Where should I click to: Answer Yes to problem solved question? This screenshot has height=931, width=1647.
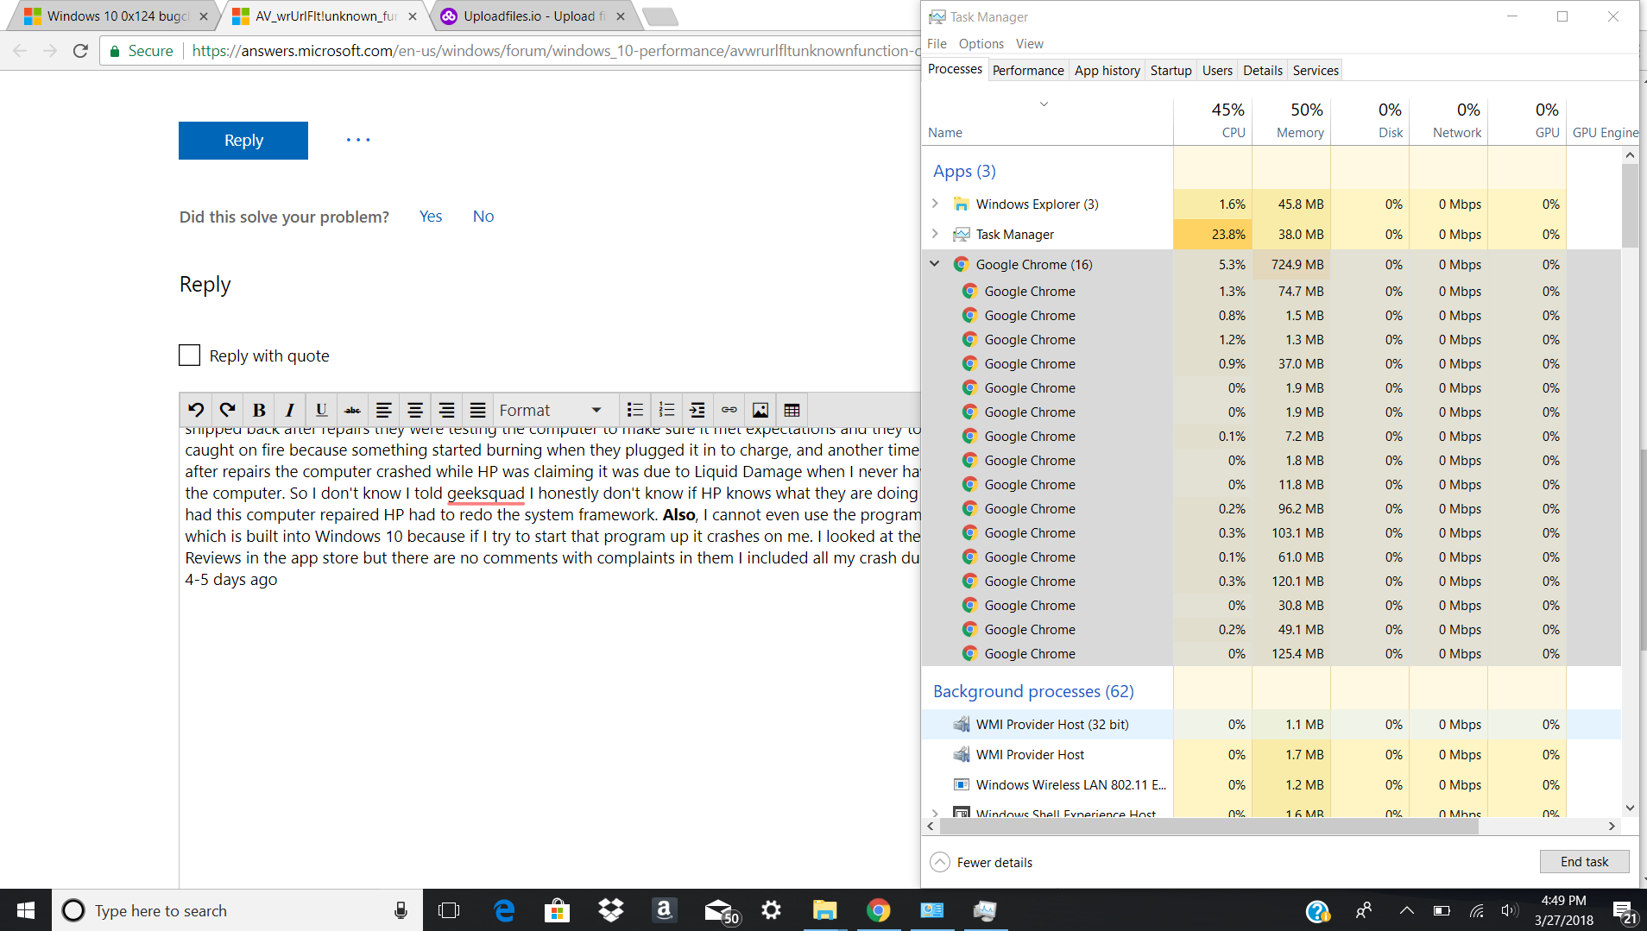(x=431, y=217)
